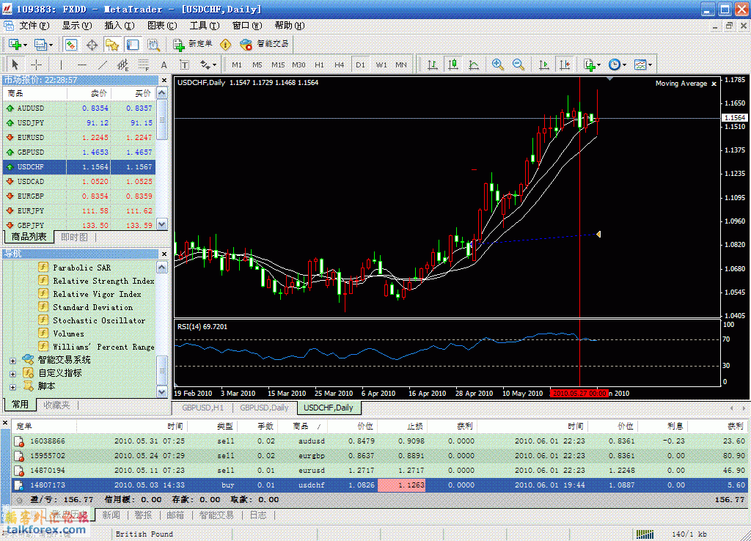Screen dimensions: 751x541
Task: Click the 新定单 new order button
Action: click(193, 44)
